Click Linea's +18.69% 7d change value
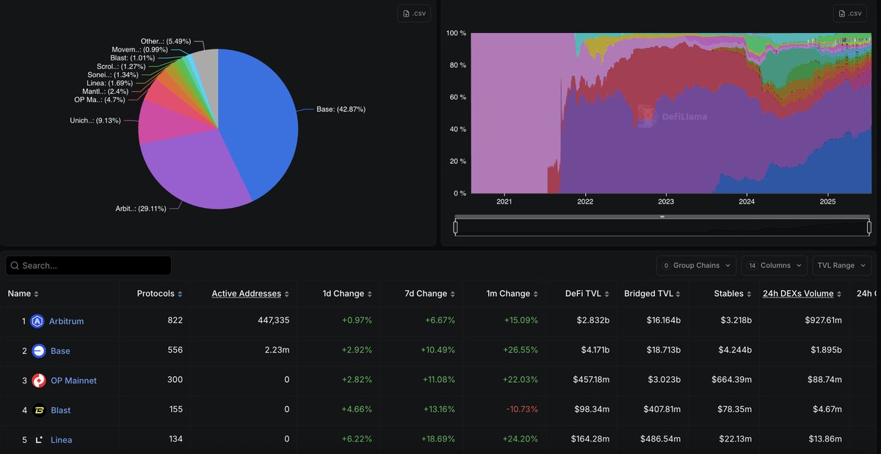This screenshot has width=881, height=454. click(438, 439)
